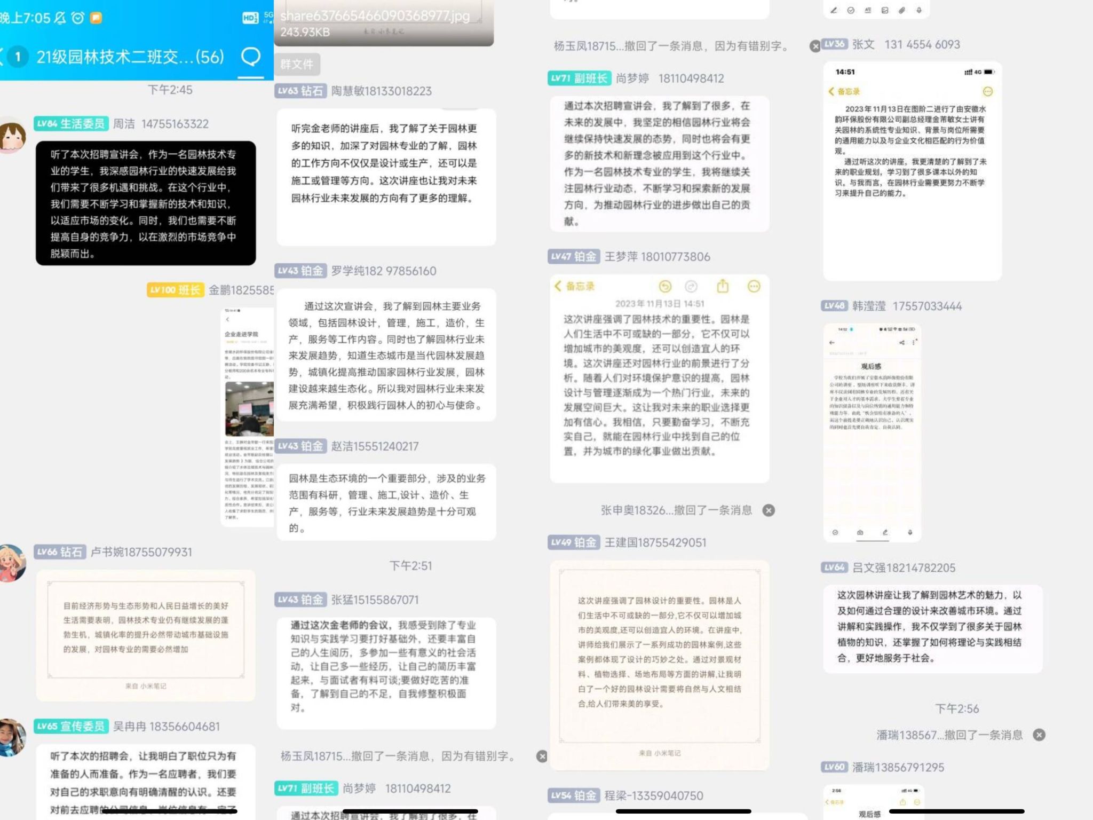Open 金鹏's long article screenshot thumbnail
The image size is (1093, 820).
click(x=248, y=416)
